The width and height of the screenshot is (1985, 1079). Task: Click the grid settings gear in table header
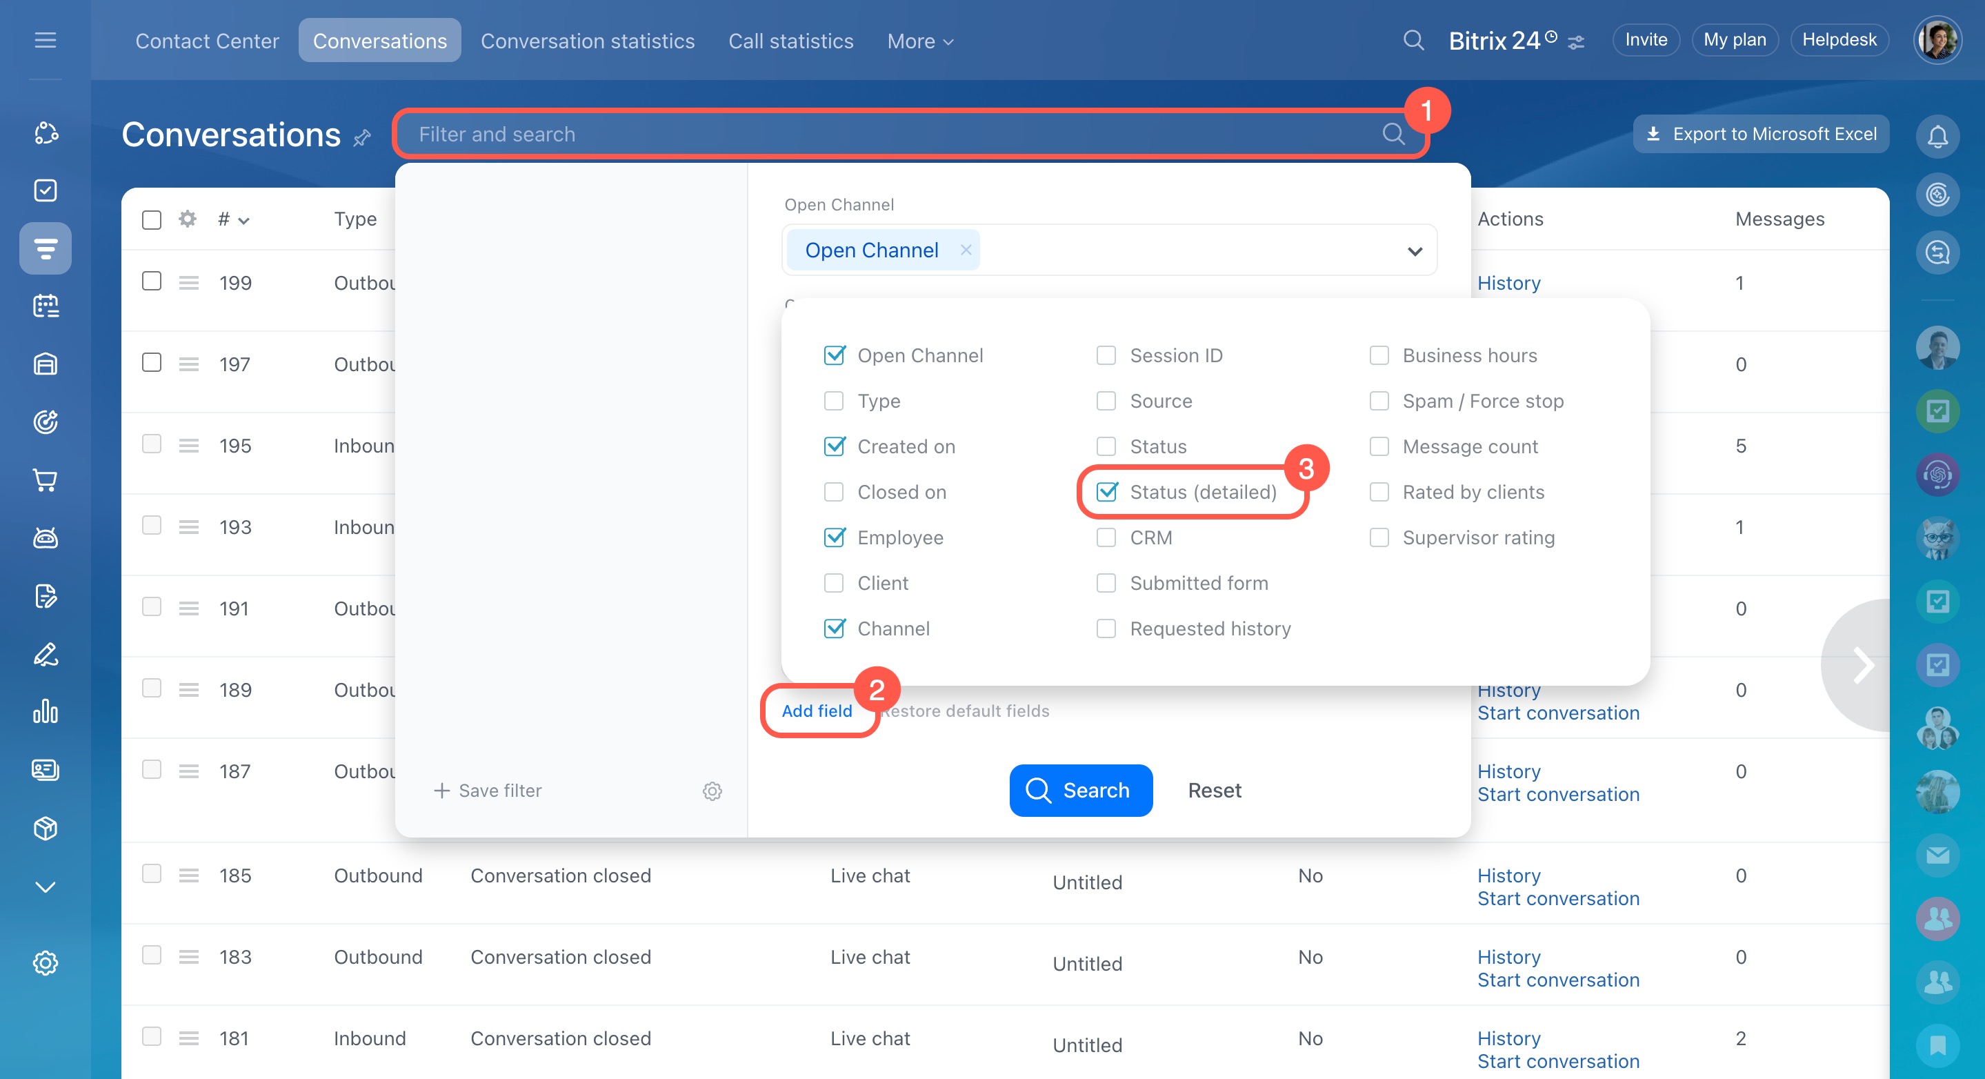pos(187,219)
